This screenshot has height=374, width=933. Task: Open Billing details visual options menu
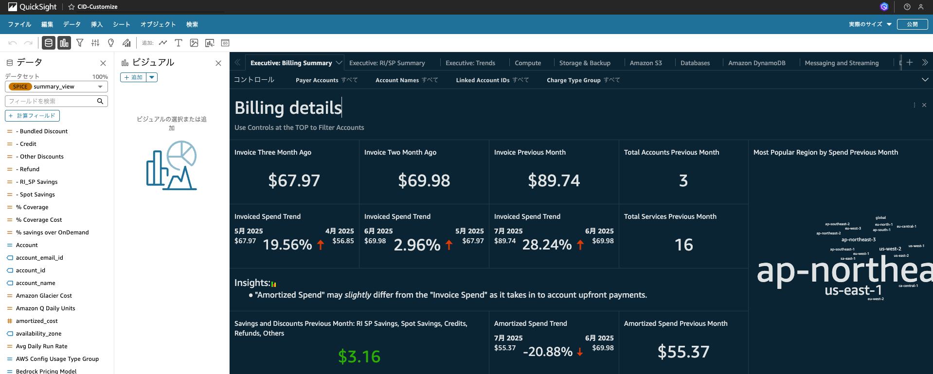(x=915, y=105)
